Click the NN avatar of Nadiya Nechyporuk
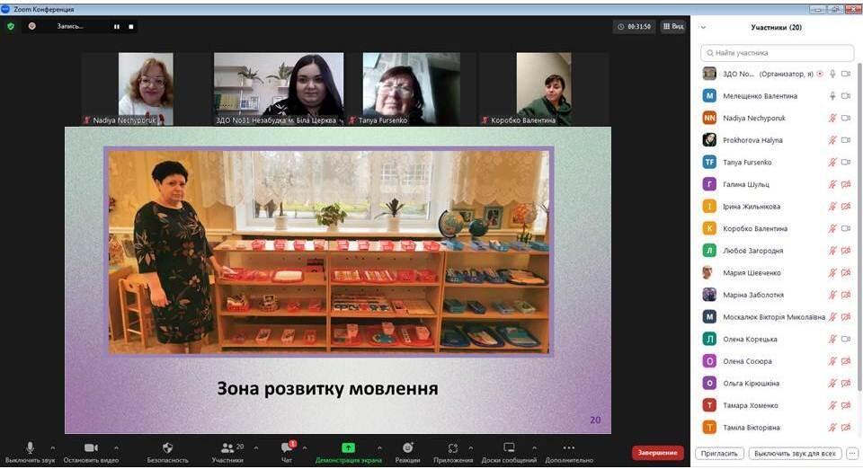Screen dimensions: 863x469 click(709, 118)
